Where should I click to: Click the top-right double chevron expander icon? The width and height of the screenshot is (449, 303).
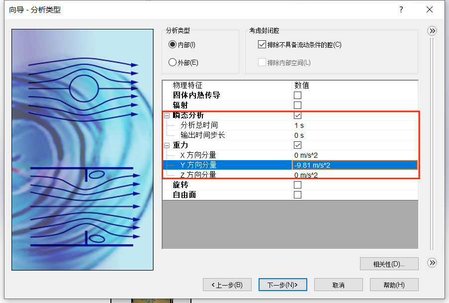tap(432, 30)
